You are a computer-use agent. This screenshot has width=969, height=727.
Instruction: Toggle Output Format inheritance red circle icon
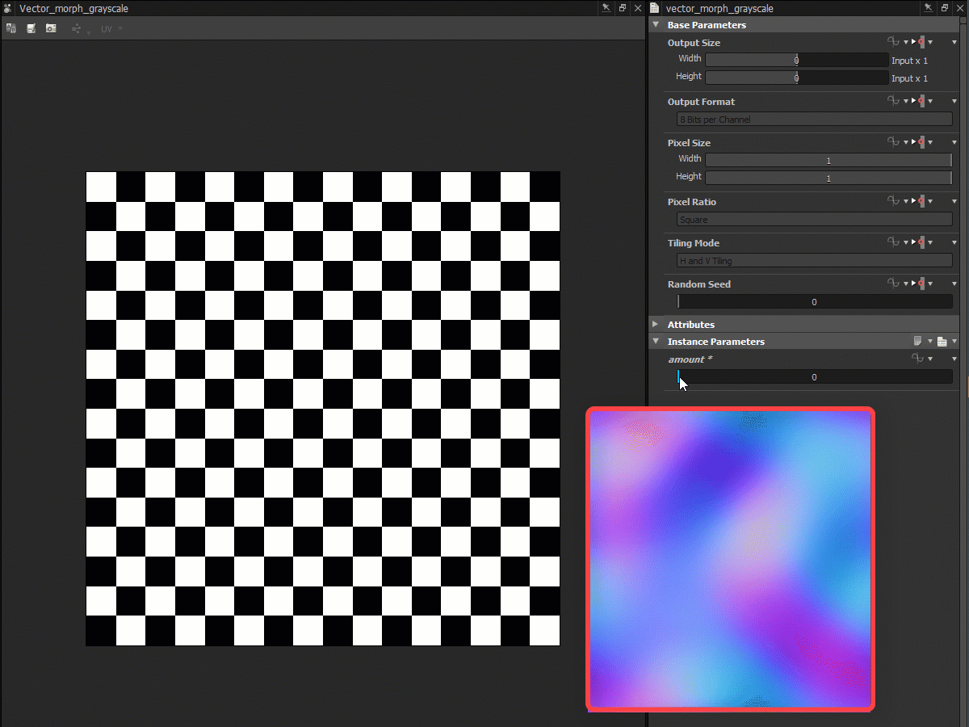(921, 101)
